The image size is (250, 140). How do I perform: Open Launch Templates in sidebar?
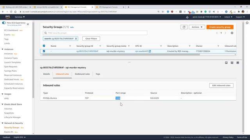pyautogui.click(x=12, y=62)
